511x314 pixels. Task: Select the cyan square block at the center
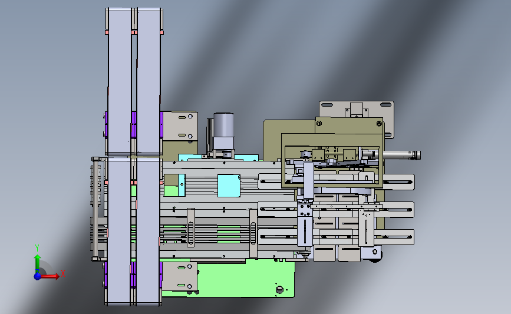tap(229, 186)
